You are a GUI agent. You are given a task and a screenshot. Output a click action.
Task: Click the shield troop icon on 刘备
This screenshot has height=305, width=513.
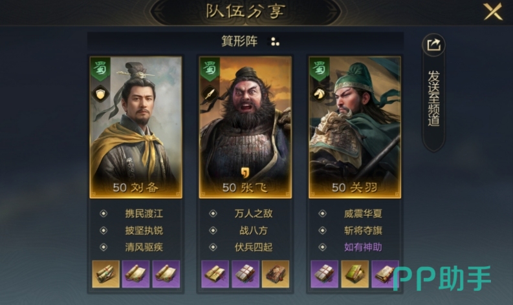(x=100, y=94)
